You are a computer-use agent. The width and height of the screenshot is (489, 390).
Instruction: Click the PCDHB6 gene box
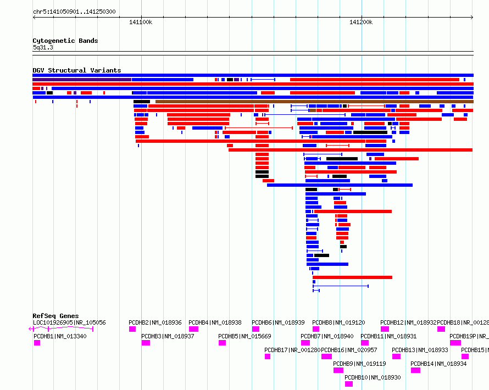coord(255,329)
